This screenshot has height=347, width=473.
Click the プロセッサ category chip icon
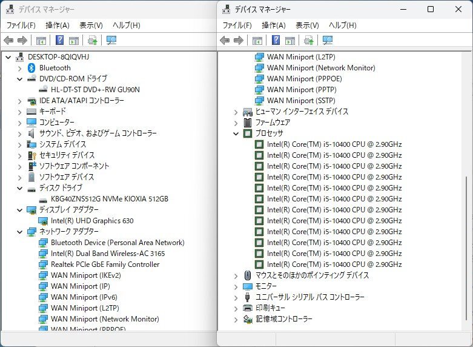coord(247,133)
